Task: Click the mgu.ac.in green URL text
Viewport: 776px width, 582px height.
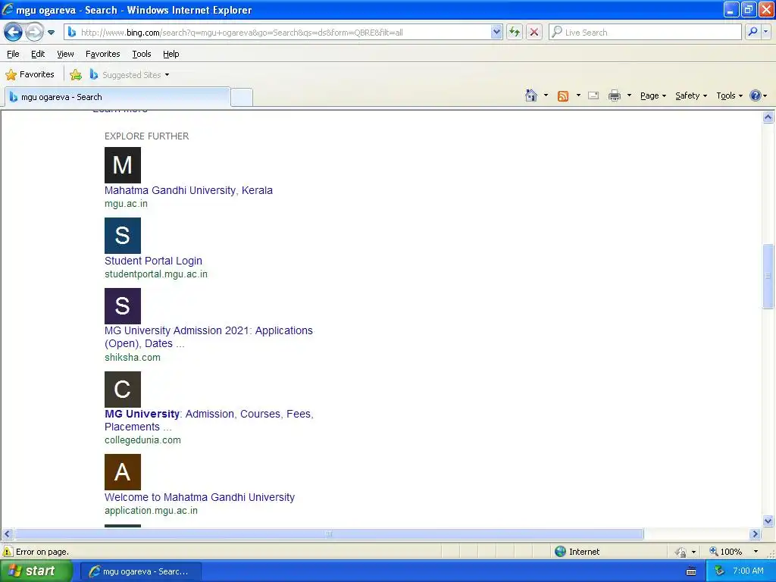Action: pos(127,204)
